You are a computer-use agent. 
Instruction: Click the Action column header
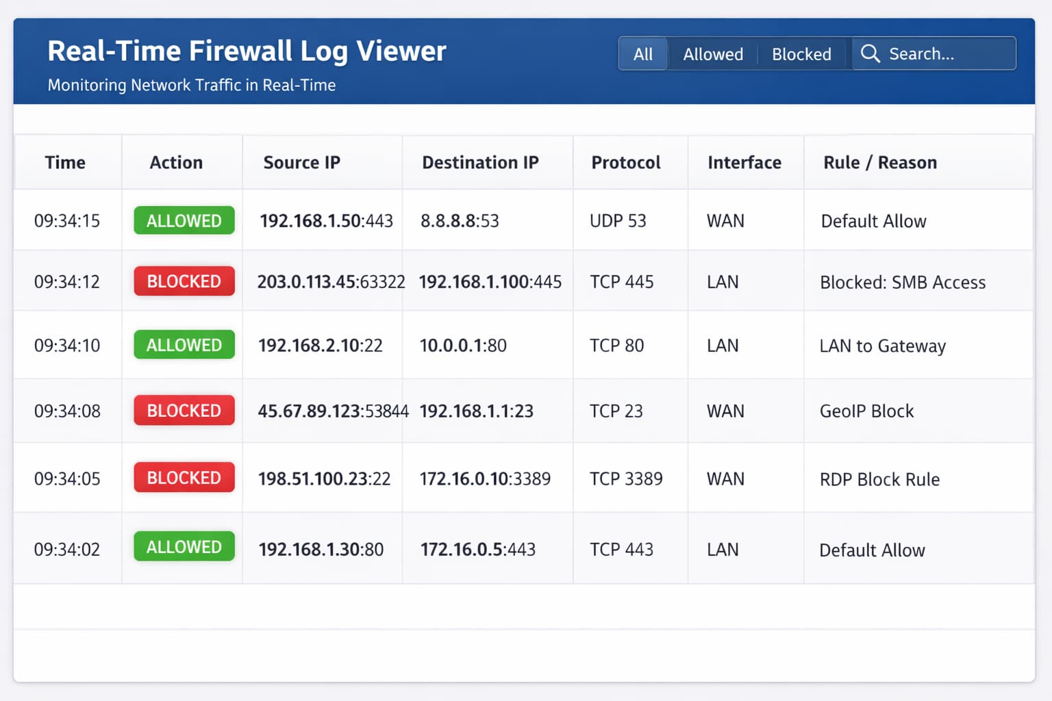pyautogui.click(x=176, y=163)
